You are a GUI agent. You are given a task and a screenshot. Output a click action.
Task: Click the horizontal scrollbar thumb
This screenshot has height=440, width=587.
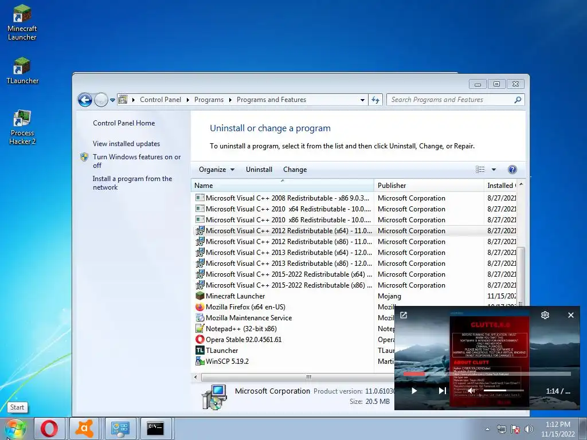[298, 377]
